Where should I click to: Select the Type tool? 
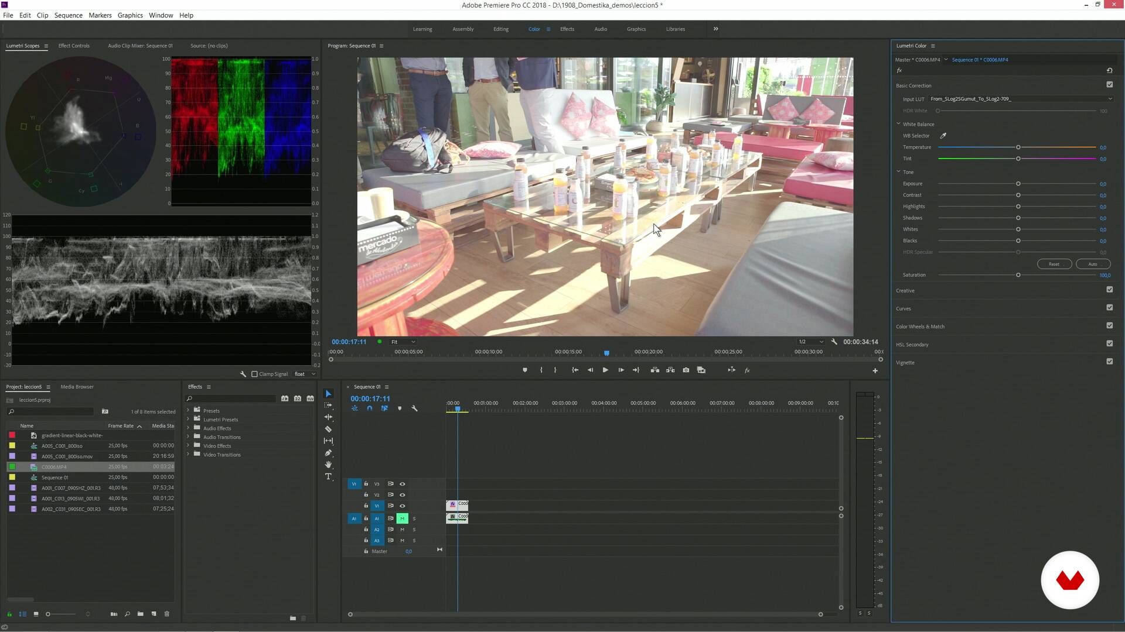[x=328, y=477]
